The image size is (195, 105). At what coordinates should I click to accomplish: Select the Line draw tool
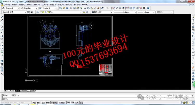coord(2,17)
